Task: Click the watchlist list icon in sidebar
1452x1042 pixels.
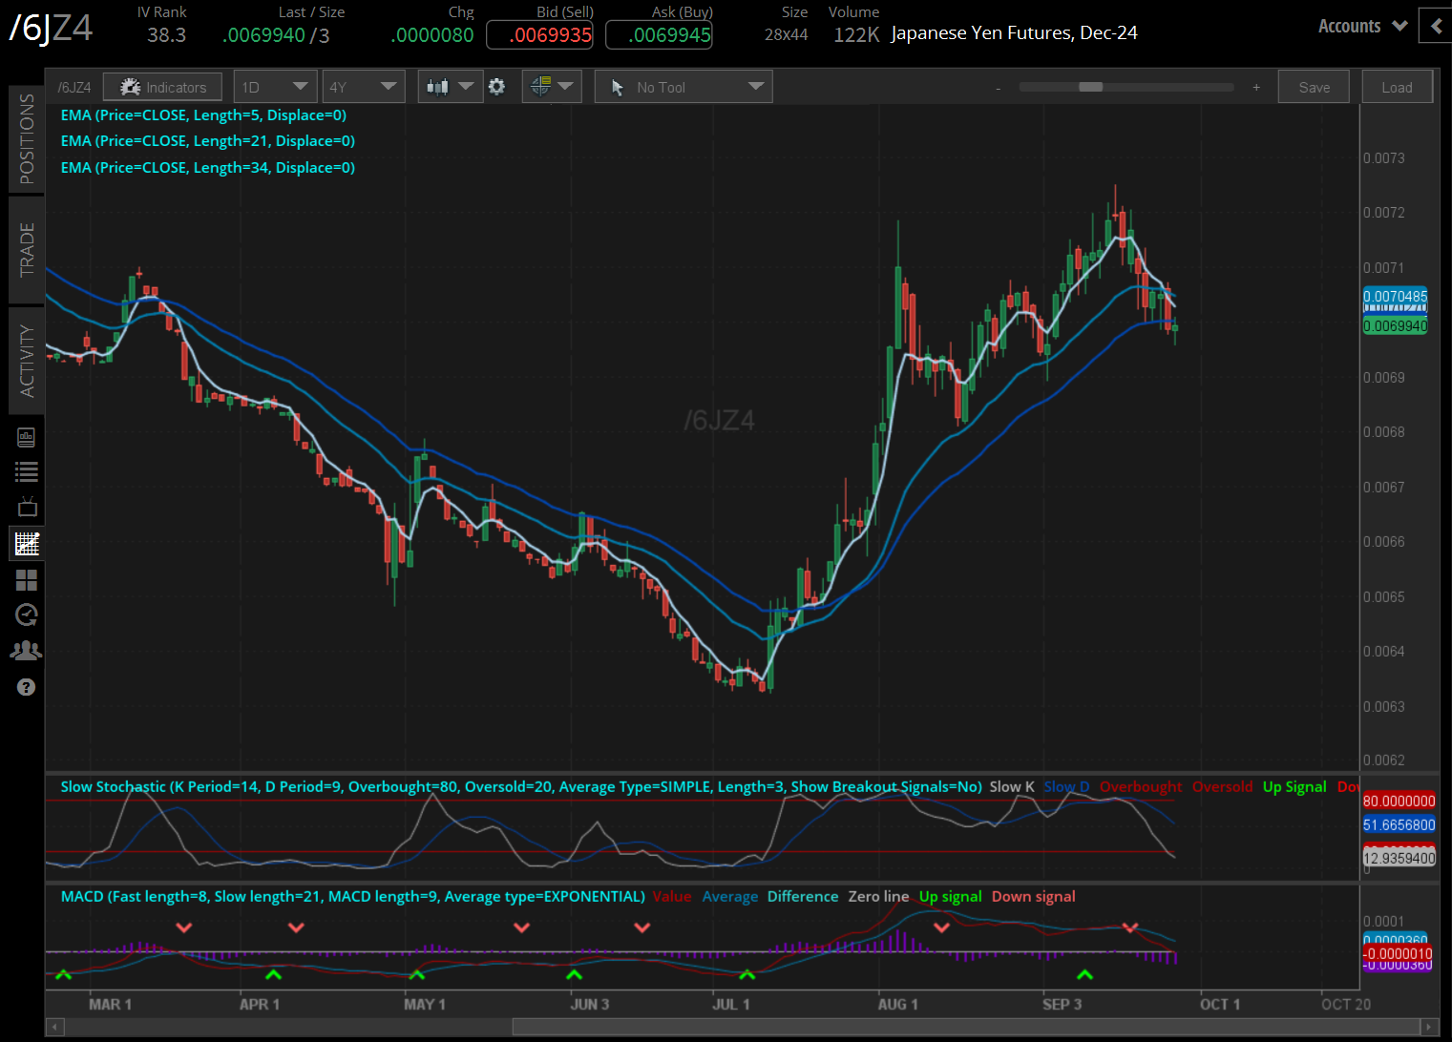Action: pos(27,471)
